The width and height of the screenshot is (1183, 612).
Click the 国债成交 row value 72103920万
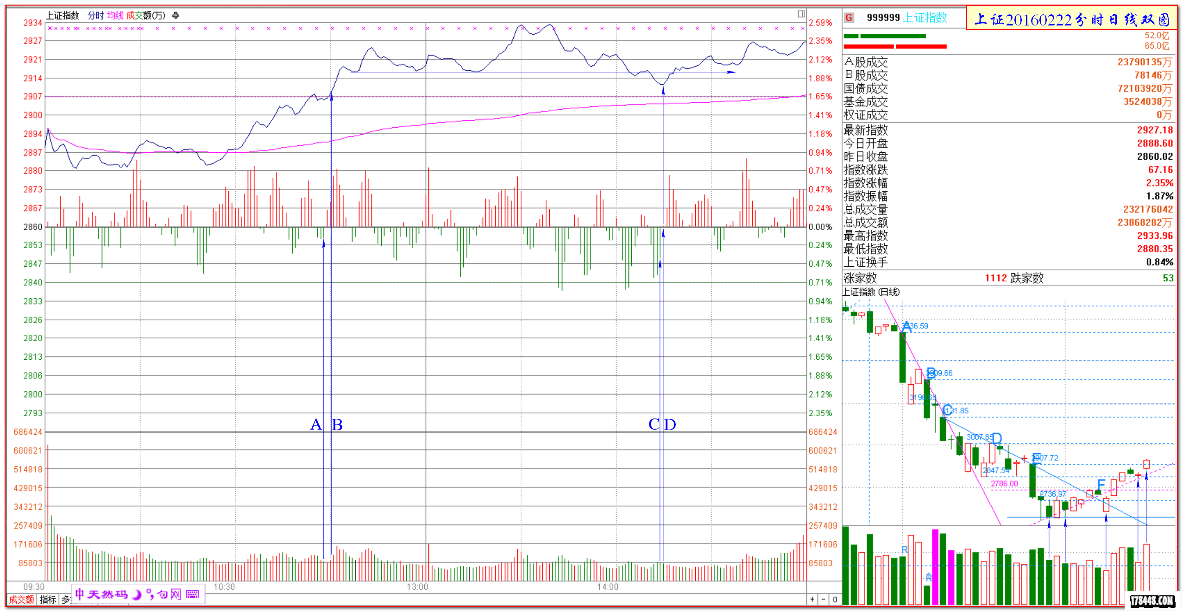tap(1145, 88)
